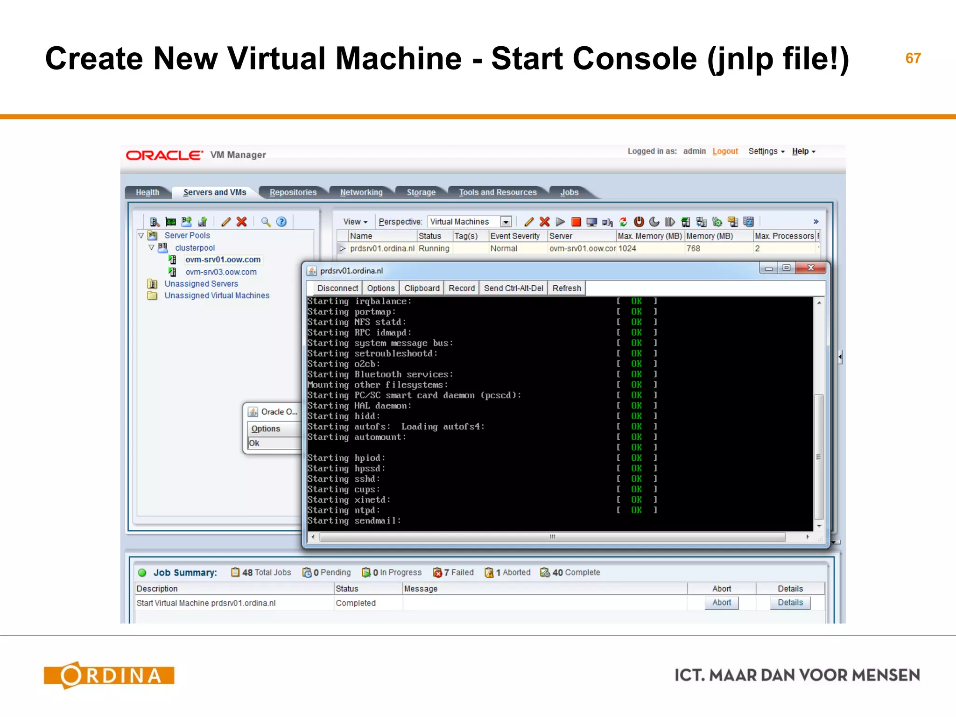Click the red X Delete icon in left toolbar
Image resolution: width=956 pixels, height=717 pixels.
242,222
